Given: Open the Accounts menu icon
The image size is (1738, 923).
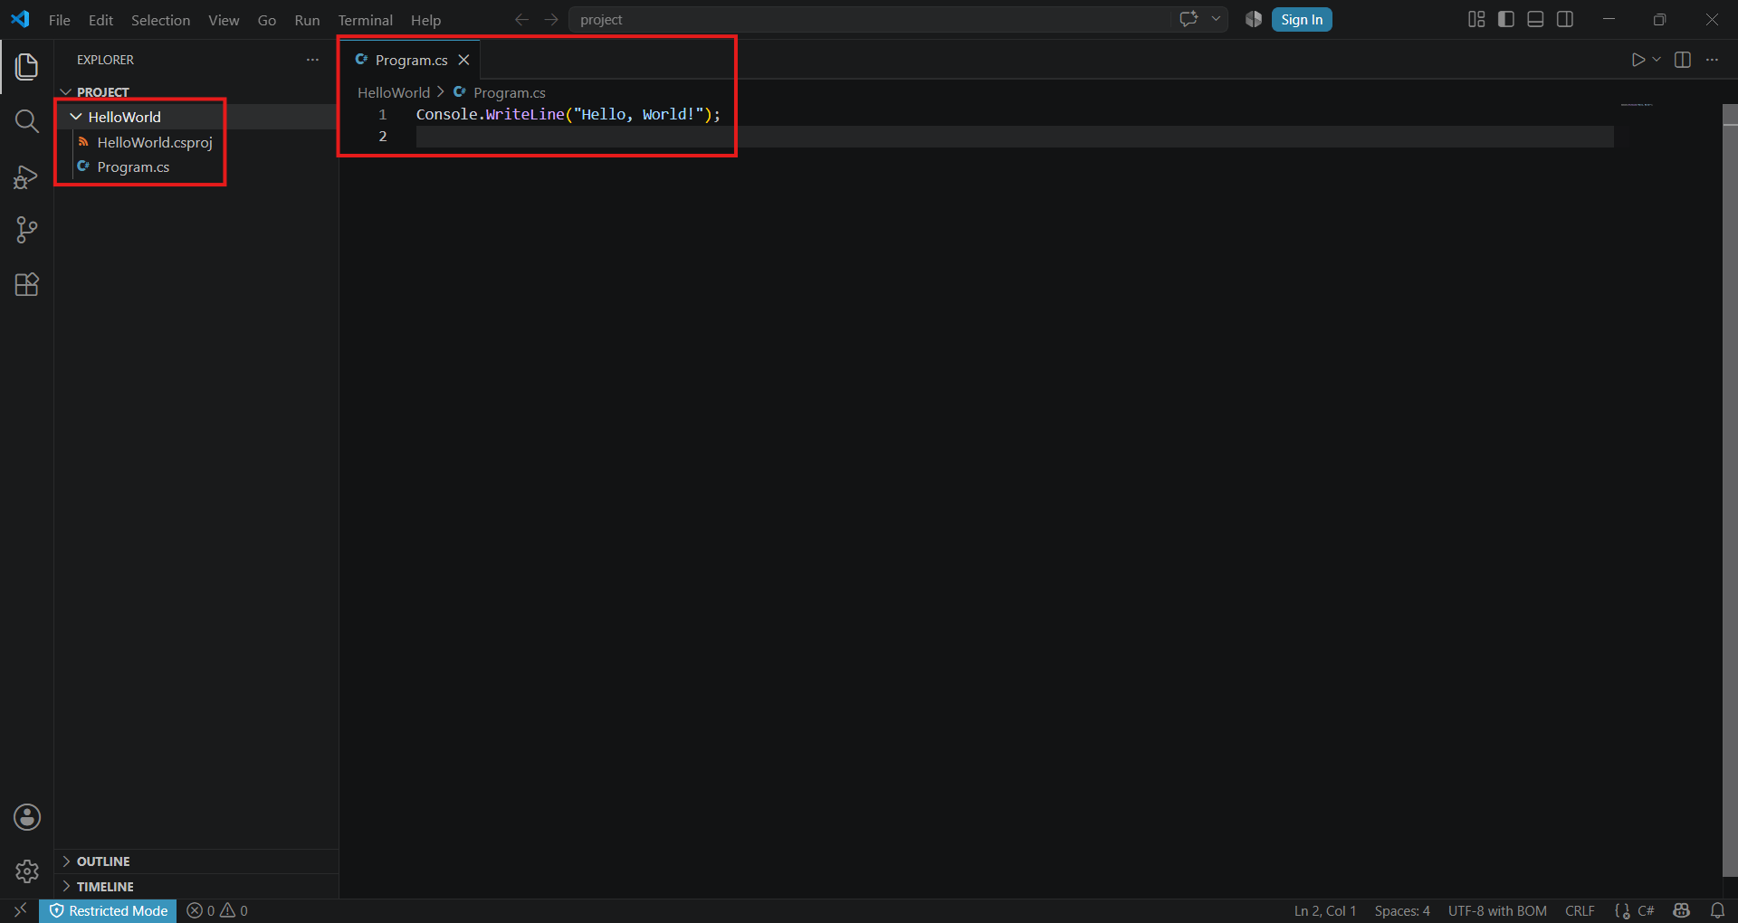Looking at the screenshot, I should click(27, 817).
